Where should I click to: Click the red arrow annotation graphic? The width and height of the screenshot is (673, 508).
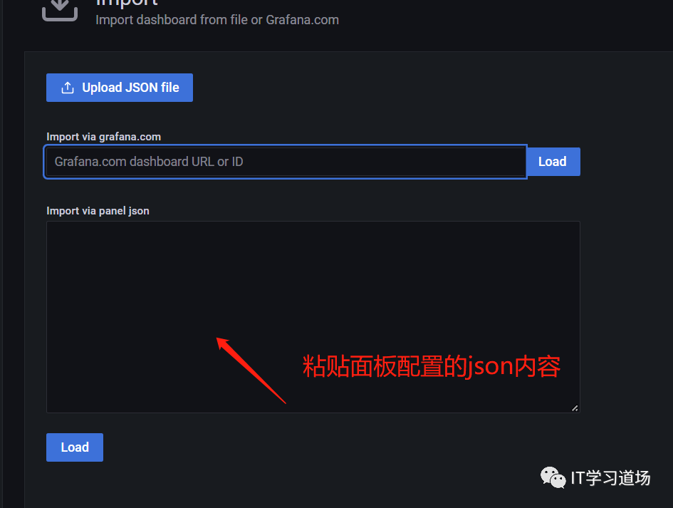coord(251,370)
